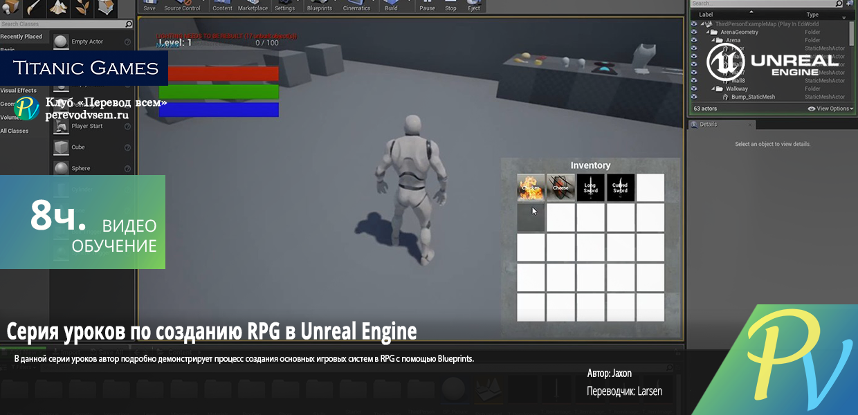This screenshot has height=415, width=858.
Task: Toggle visibility eye for ArenaGeometry folder
Action: [x=695, y=33]
